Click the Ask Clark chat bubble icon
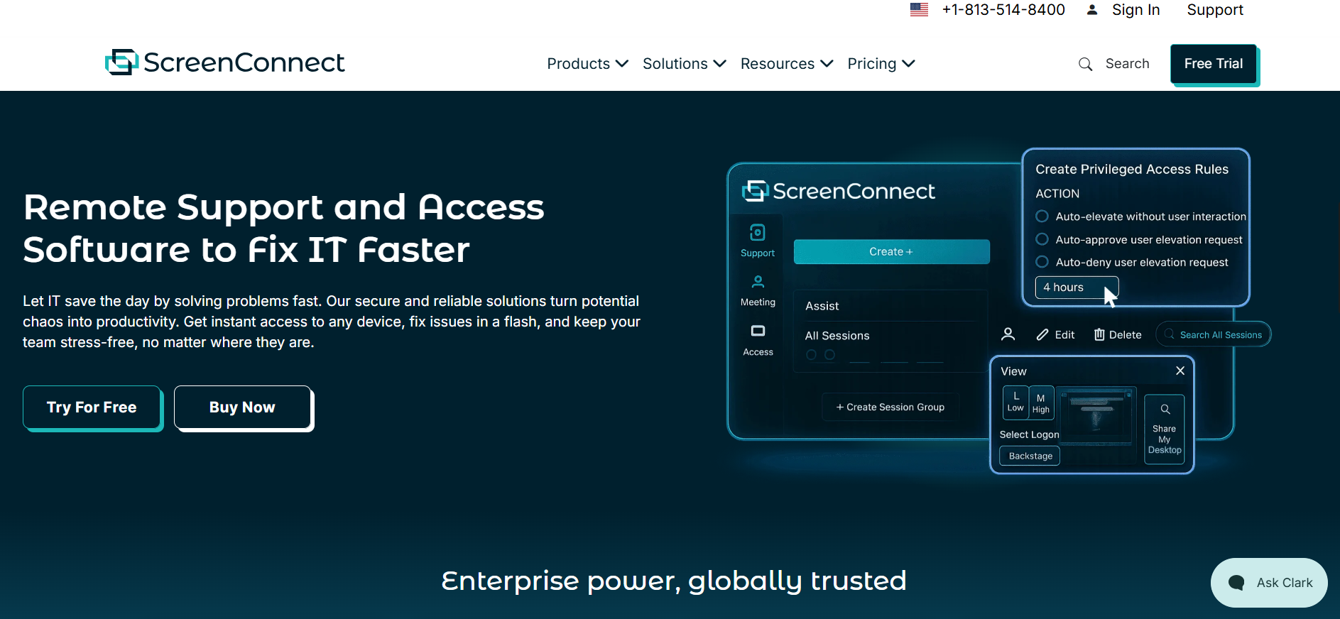The image size is (1340, 619). [x=1236, y=583]
